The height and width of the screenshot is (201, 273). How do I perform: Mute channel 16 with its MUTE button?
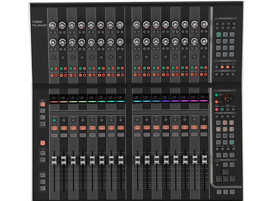204,134
